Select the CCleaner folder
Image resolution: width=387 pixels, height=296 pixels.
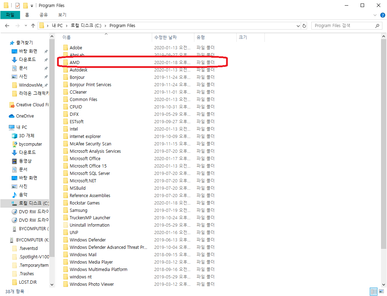point(78,92)
